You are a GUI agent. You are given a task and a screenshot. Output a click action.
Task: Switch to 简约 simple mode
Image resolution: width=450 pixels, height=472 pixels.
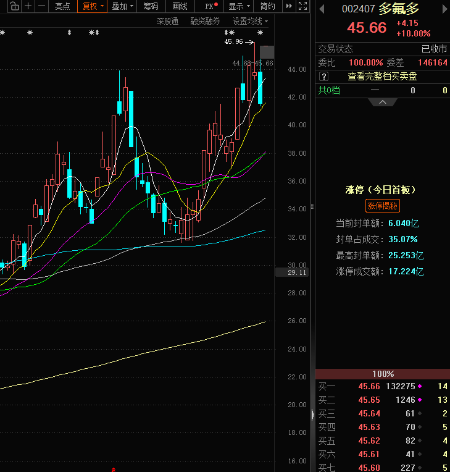click(267, 6)
